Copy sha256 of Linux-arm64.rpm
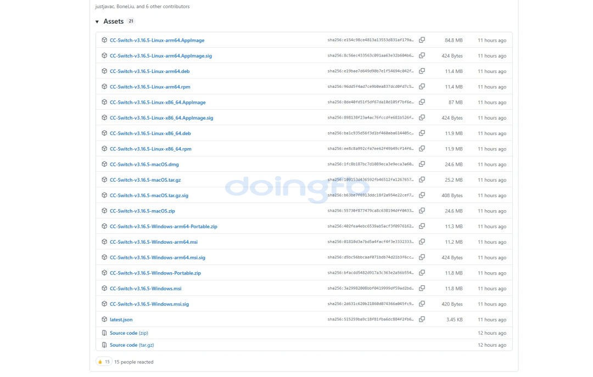 [422, 86]
